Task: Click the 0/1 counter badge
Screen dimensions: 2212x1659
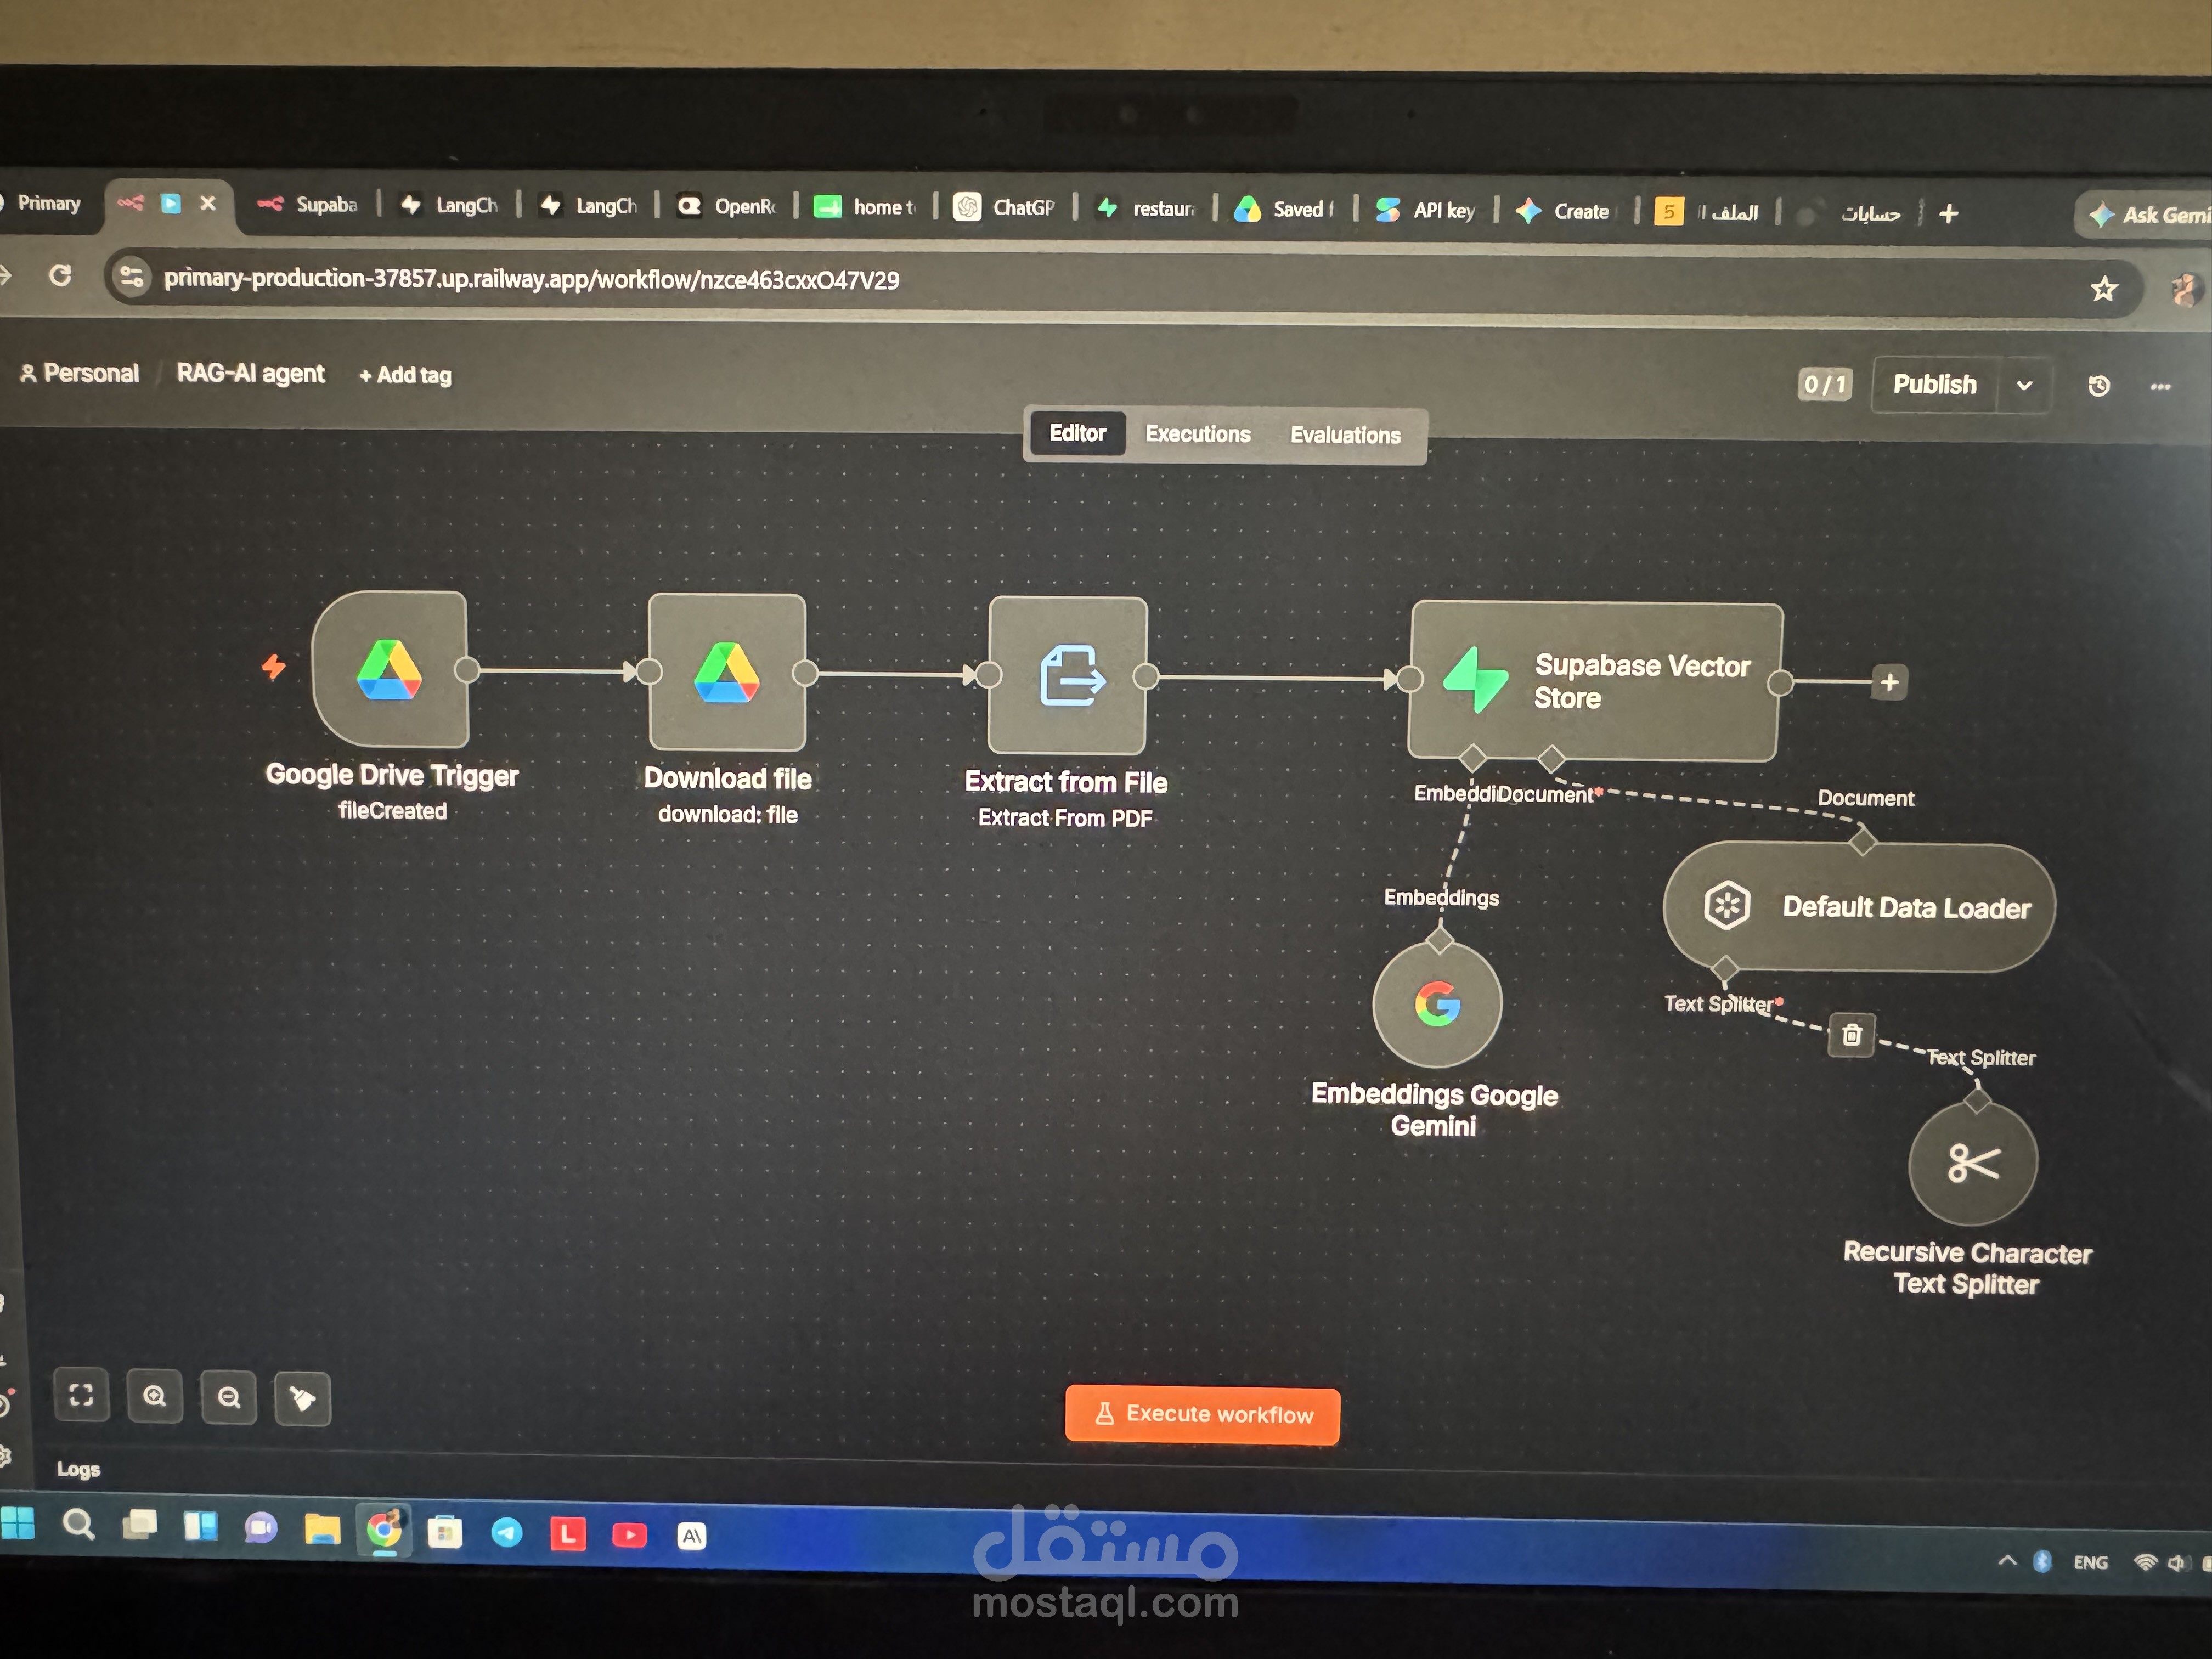Action: pos(1825,385)
